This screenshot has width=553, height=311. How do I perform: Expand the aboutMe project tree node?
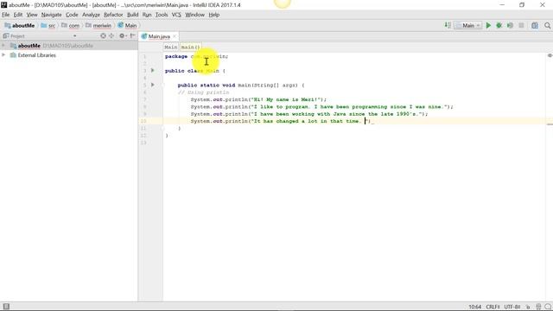(3, 46)
